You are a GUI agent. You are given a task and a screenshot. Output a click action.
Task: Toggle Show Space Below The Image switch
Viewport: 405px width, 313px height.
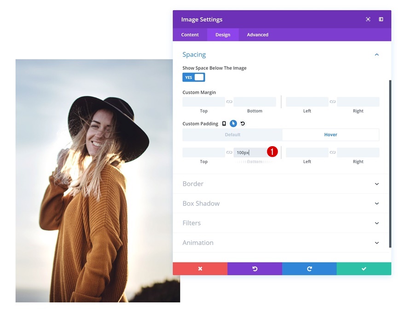coord(194,77)
